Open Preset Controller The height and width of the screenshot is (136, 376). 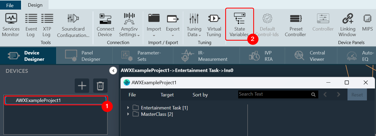click(x=296, y=25)
